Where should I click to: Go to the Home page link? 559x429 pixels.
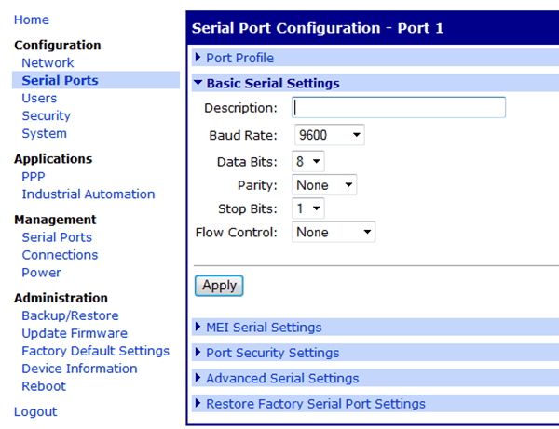click(x=32, y=20)
